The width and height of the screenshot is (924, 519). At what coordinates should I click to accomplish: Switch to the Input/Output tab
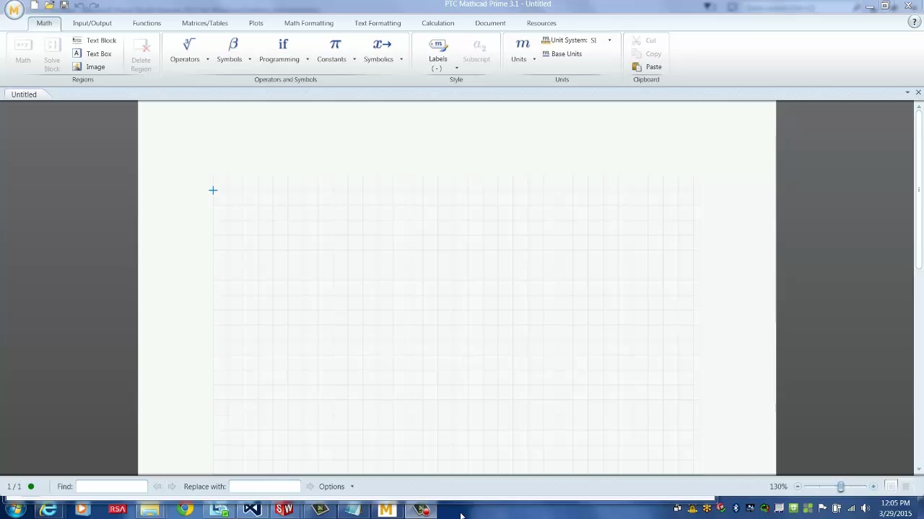[x=92, y=23]
